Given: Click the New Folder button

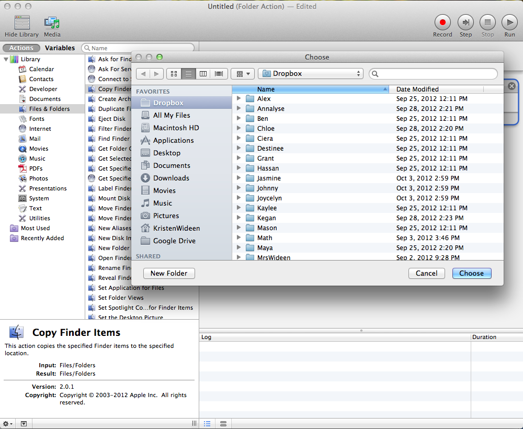Looking at the screenshot, I should pyautogui.click(x=168, y=273).
